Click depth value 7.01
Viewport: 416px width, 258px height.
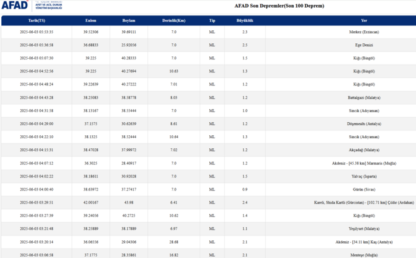pyautogui.click(x=174, y=84)
